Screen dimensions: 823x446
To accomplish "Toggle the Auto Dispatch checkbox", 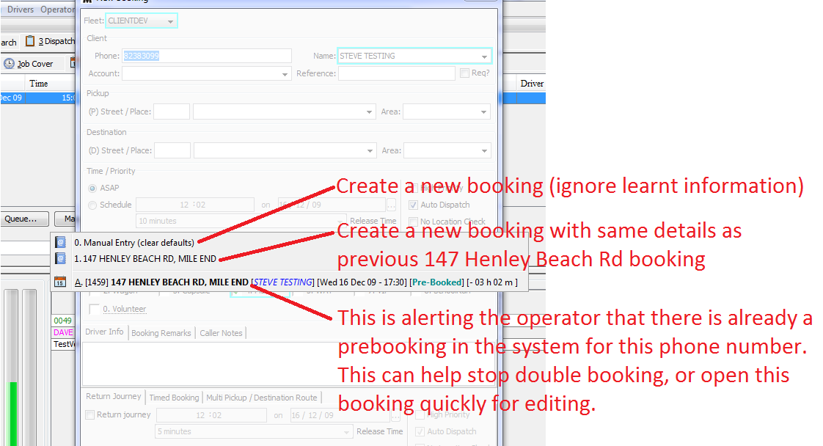I will tap(414, 205).
